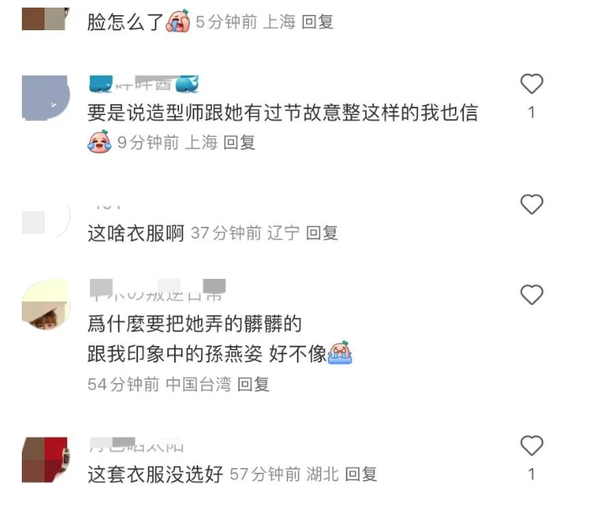Open the Taiwan commenter's face avatar

tap(45, 304)
